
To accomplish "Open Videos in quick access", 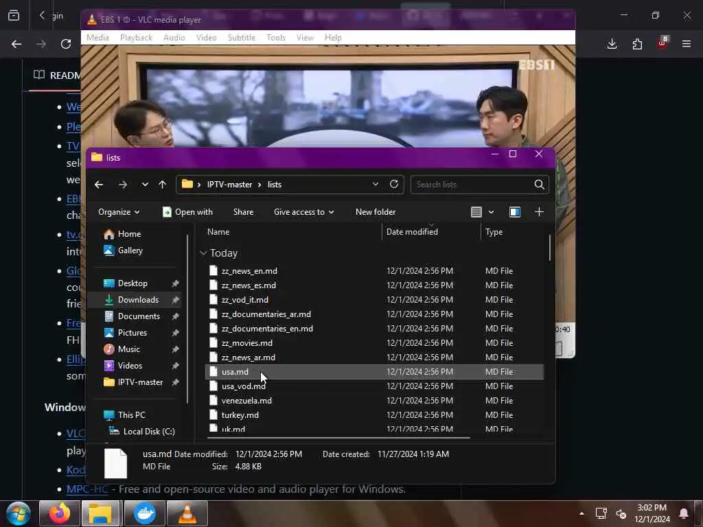I will click(124, 366).
